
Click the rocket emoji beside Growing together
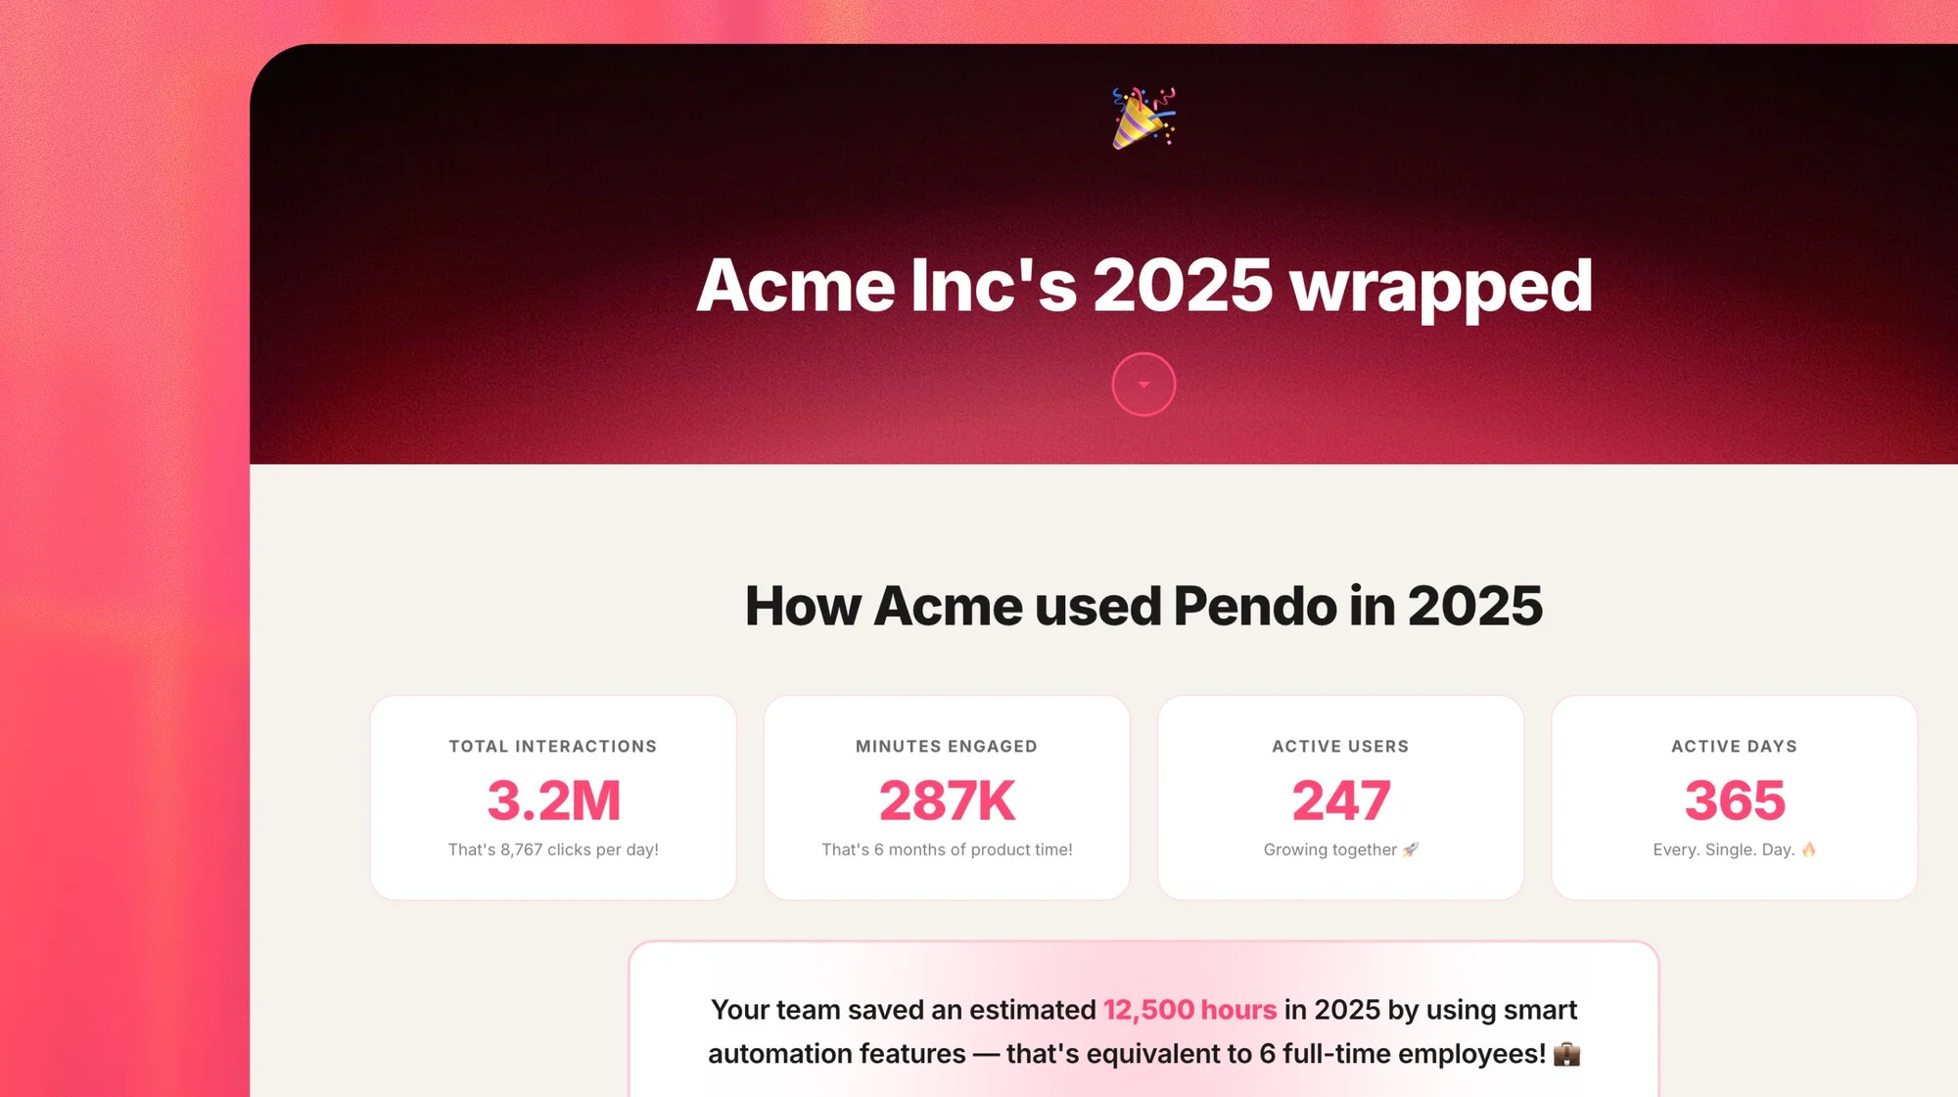click(1410, 849)
